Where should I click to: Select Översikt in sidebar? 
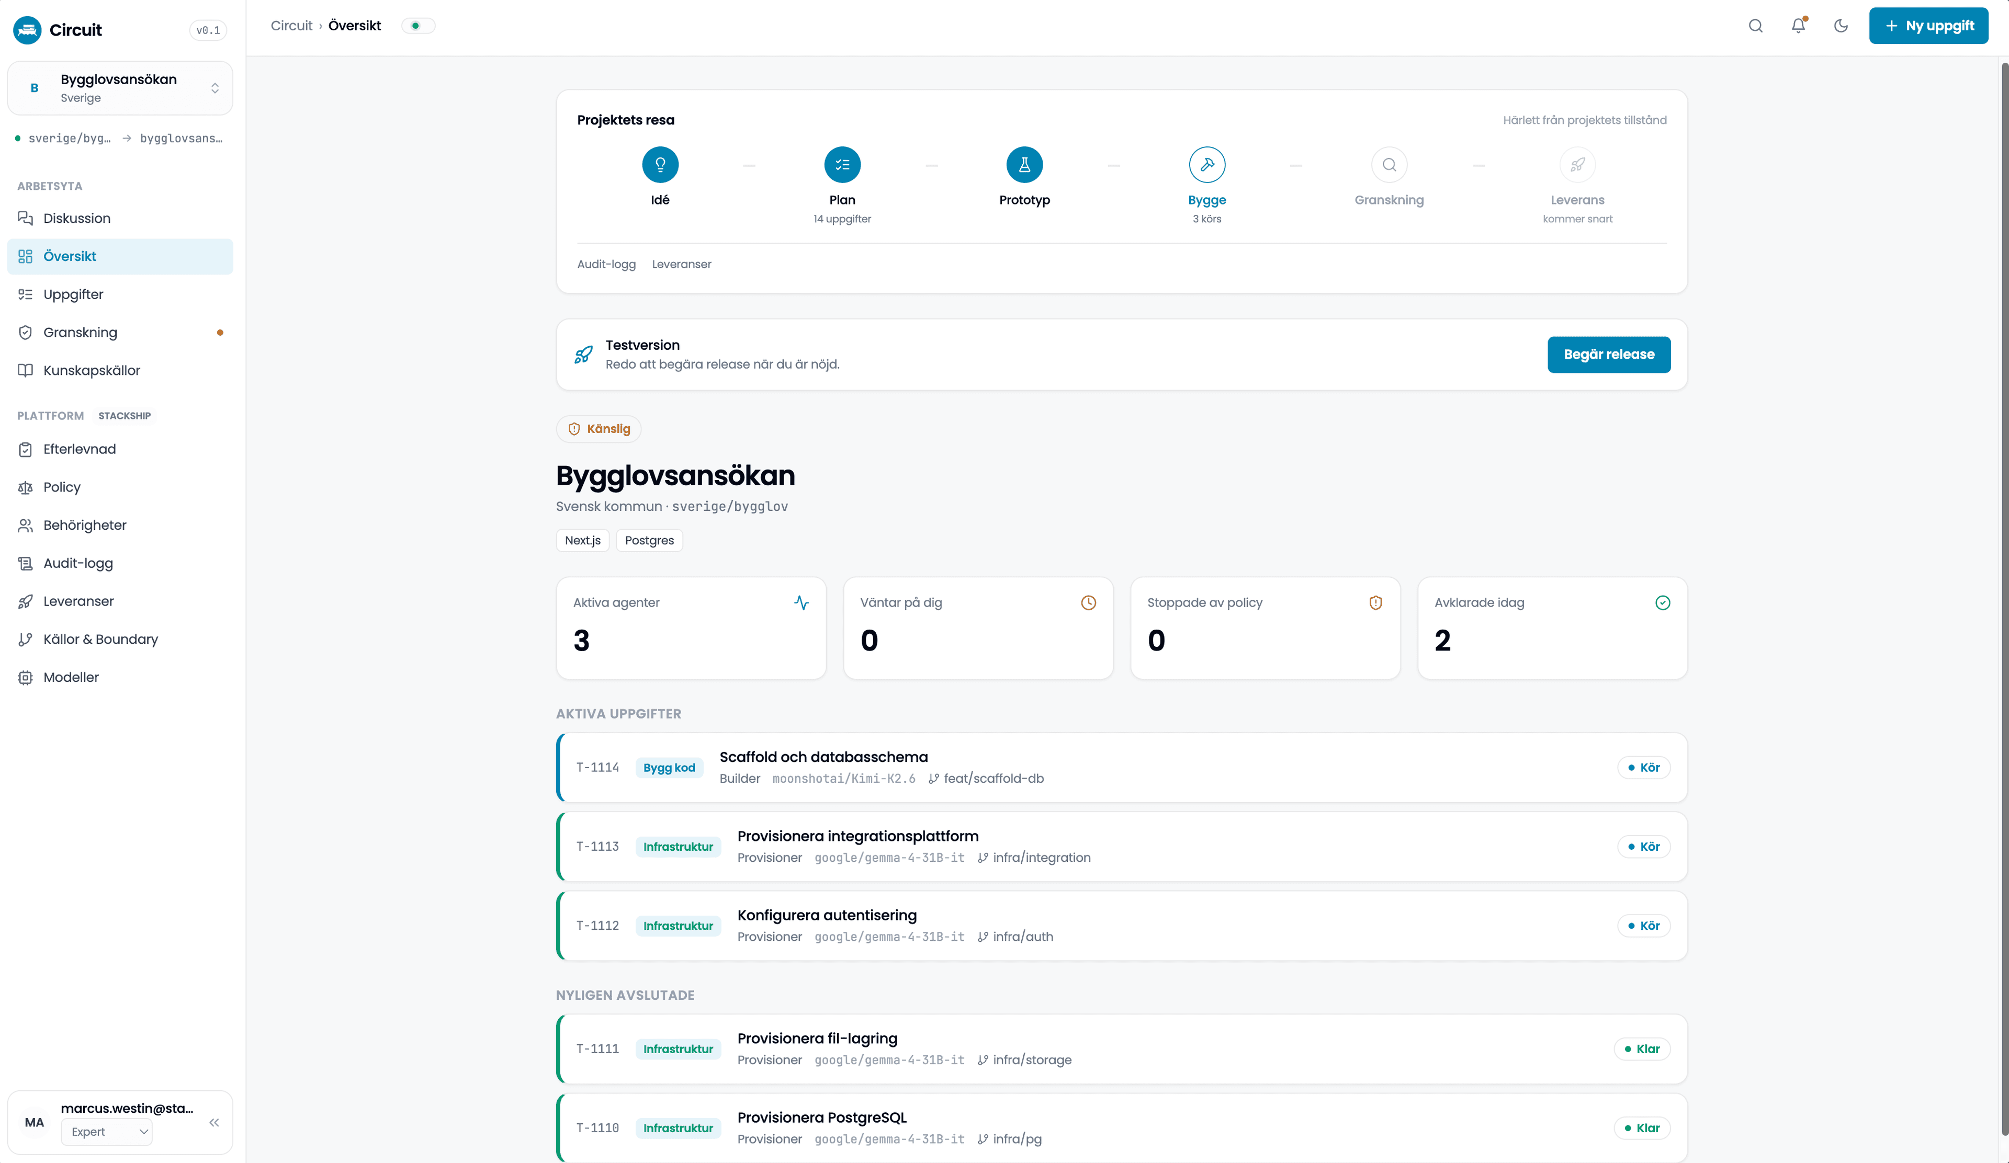click(x=120, y=256)
